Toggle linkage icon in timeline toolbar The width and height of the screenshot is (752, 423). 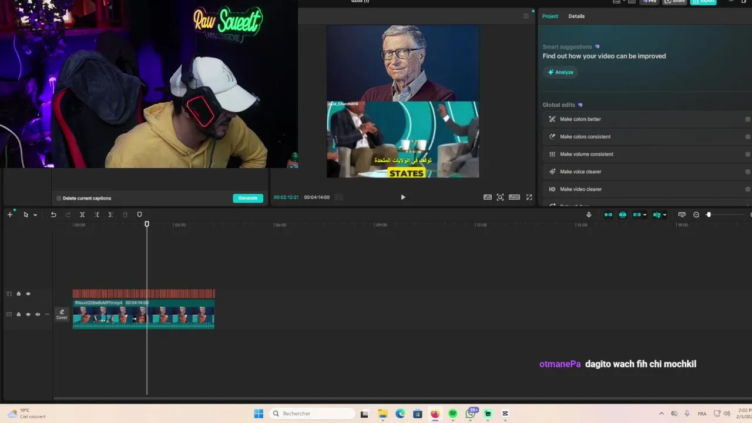point(637,215)
